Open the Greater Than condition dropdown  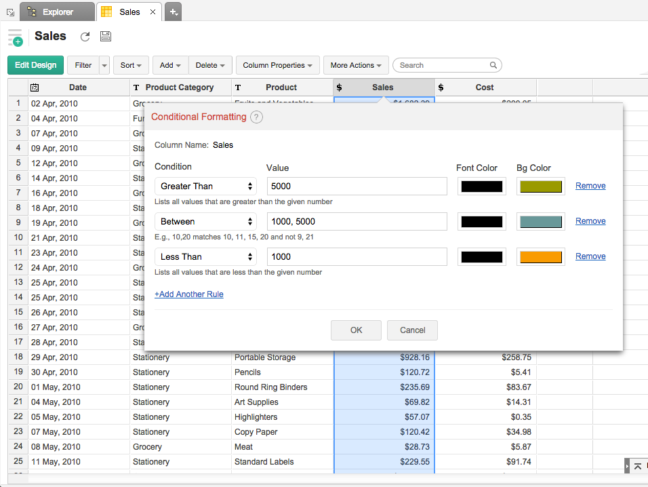pos(205,187)
